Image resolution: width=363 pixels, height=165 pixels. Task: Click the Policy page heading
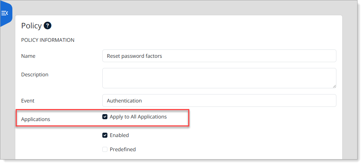click(31, 26)
